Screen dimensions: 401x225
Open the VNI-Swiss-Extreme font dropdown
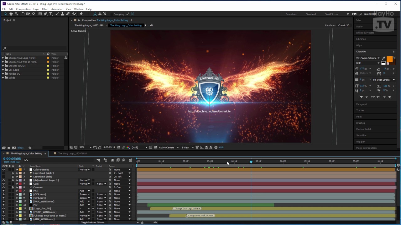point(368,58)
